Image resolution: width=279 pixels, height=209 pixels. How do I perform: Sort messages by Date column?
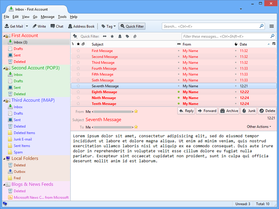(243, 44)
